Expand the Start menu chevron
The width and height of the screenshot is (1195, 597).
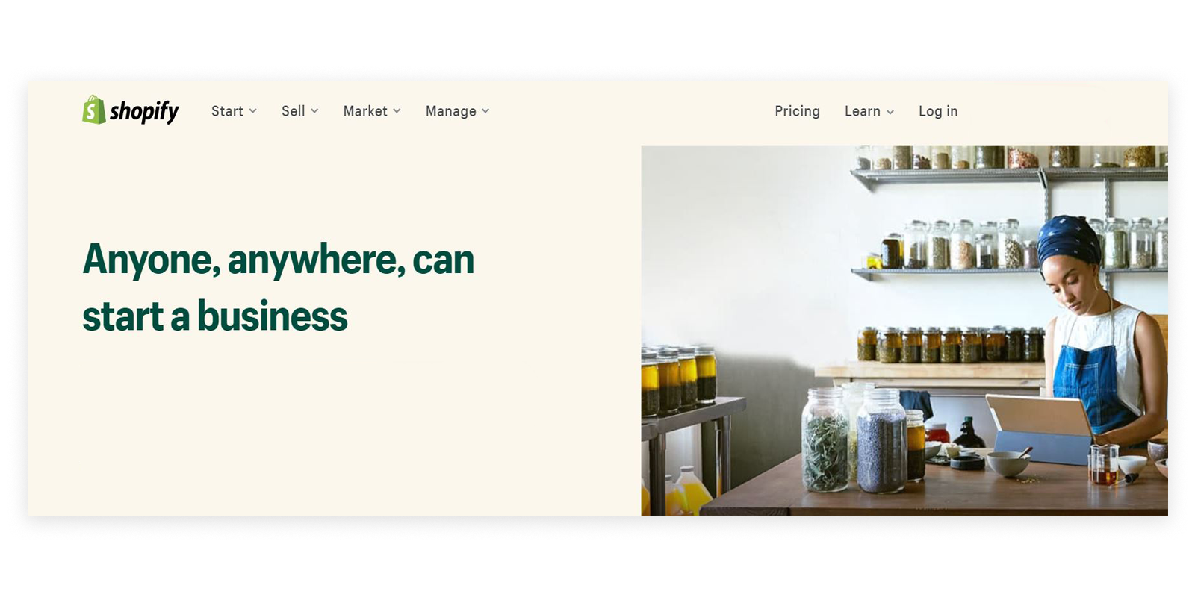253,111
